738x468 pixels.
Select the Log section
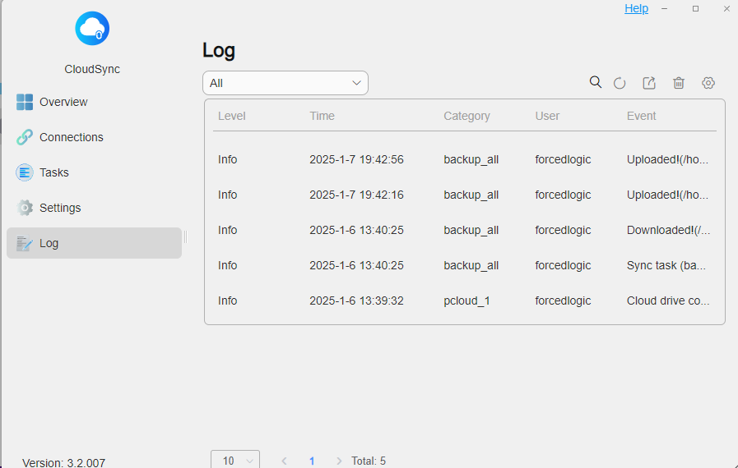tap(94, 243)
